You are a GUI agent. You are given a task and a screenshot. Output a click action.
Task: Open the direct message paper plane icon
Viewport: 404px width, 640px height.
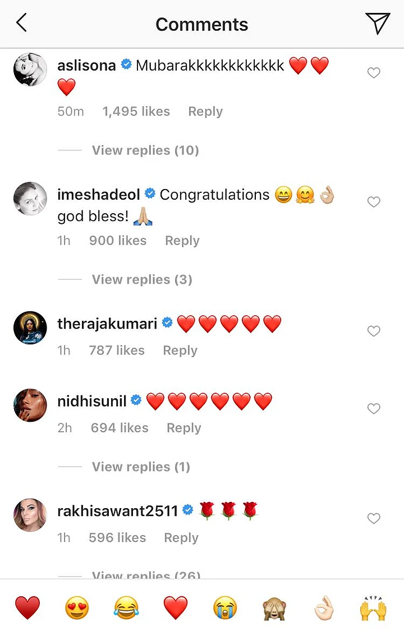pyautogui.click(x=378, y=24)
